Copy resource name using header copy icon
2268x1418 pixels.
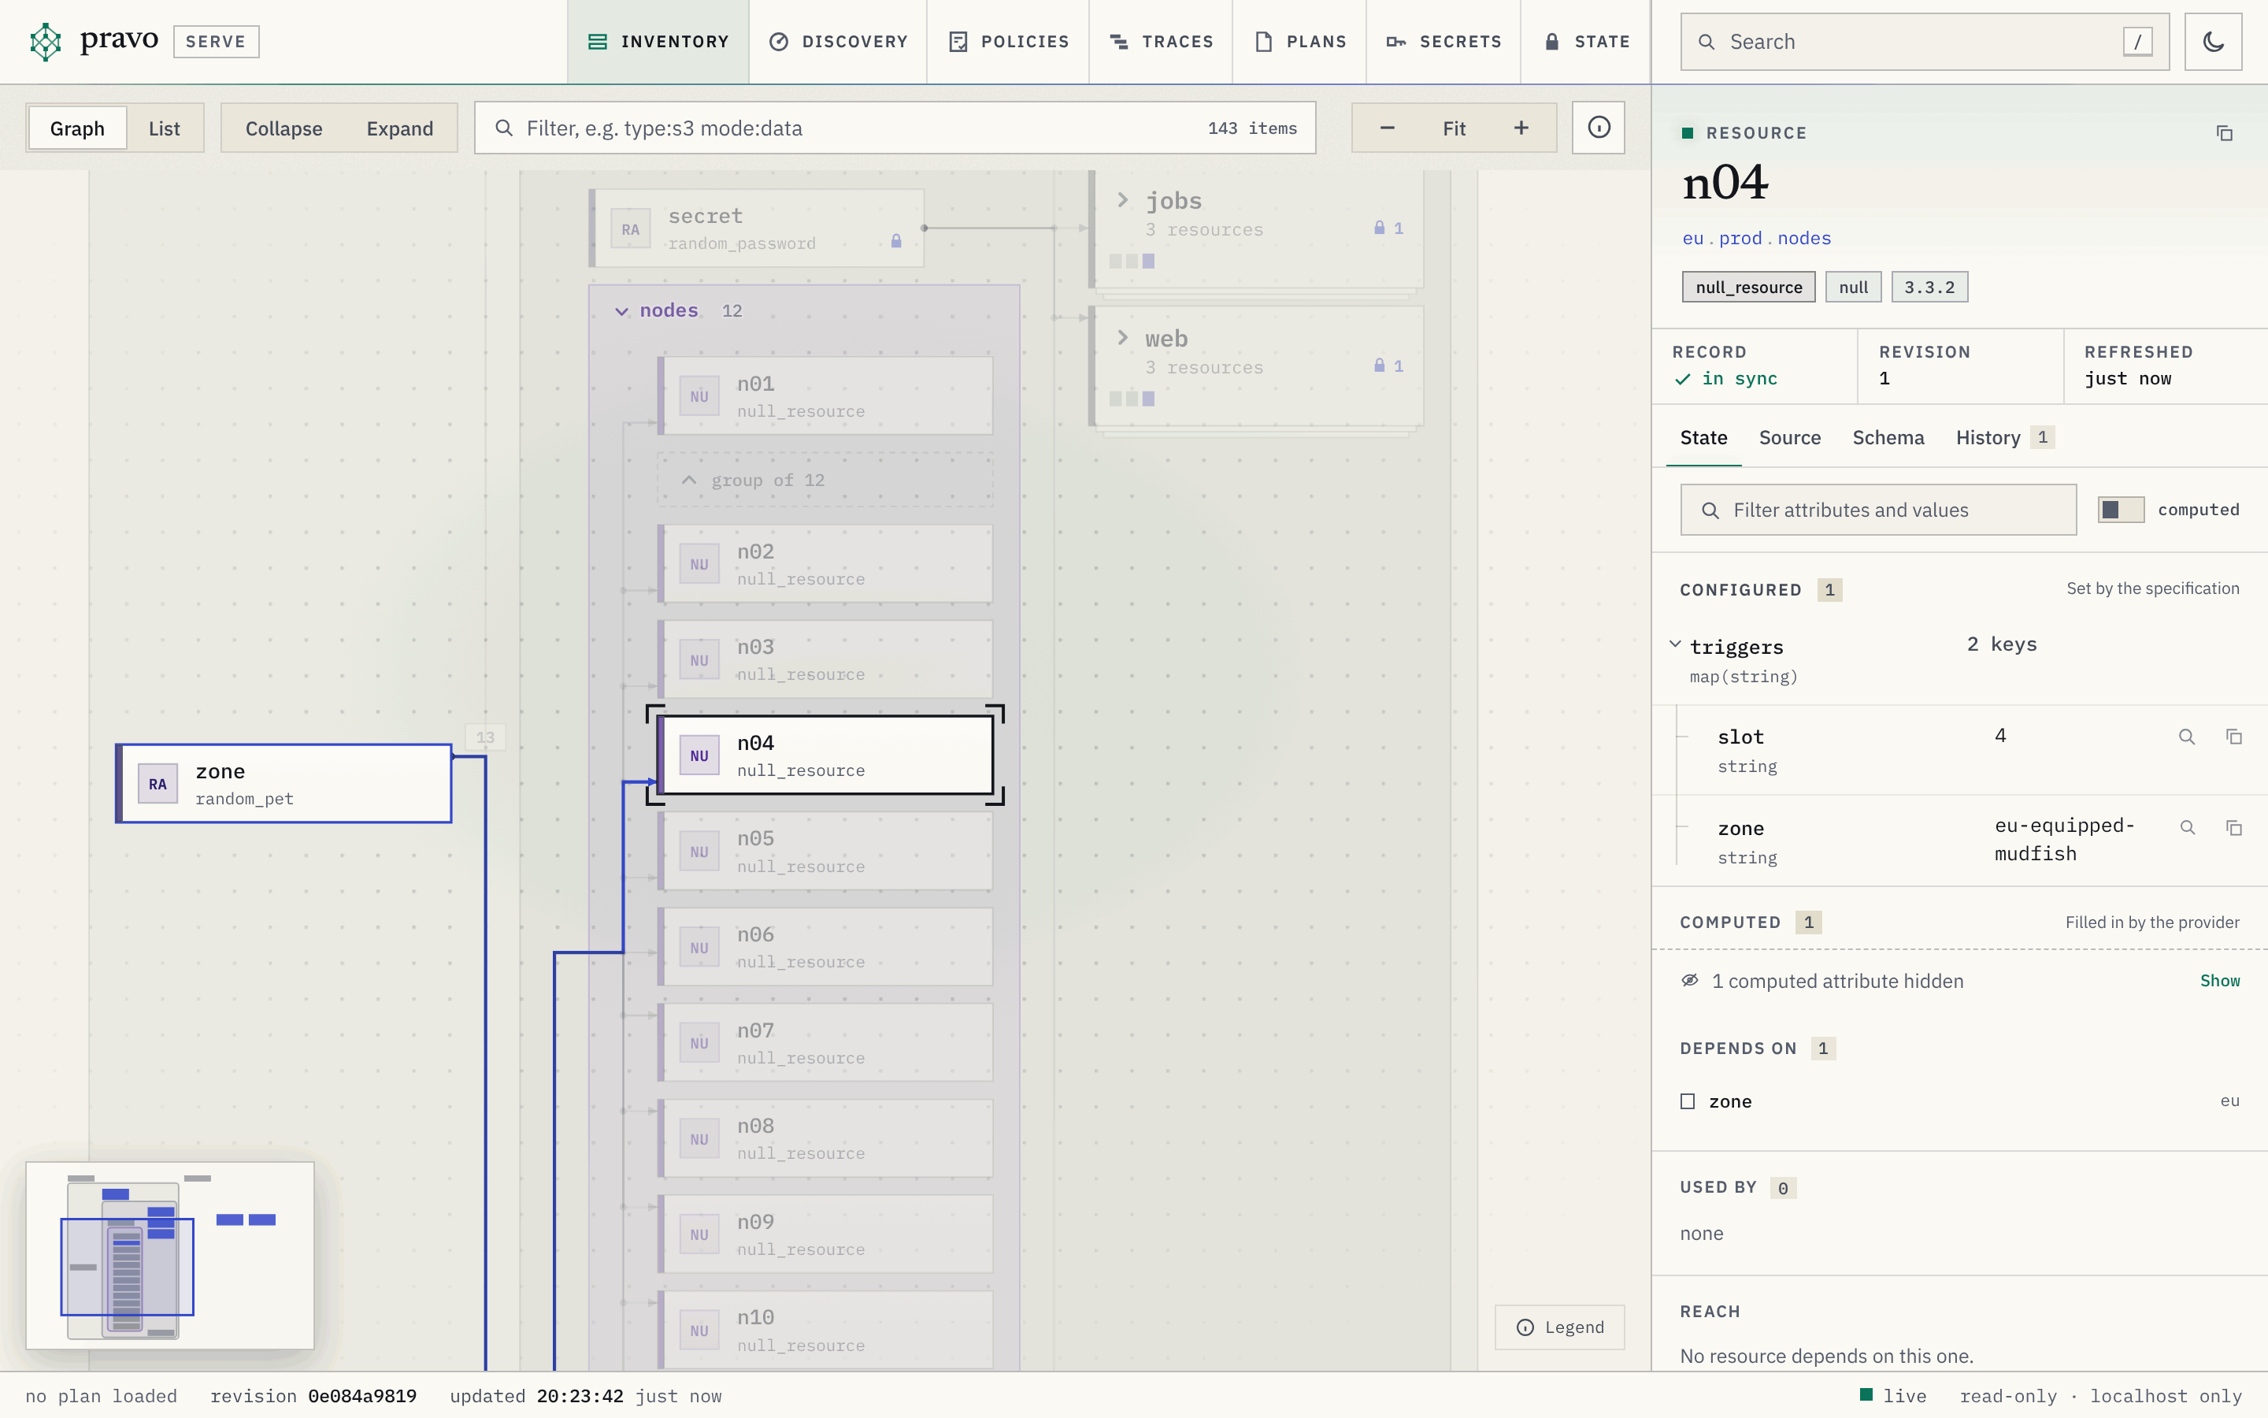coord(2224,133)
